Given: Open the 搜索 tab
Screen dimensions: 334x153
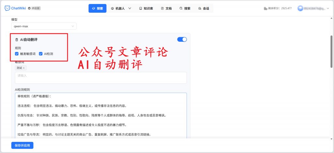Looking at the screenshot, I should click(x=185, y=8).
